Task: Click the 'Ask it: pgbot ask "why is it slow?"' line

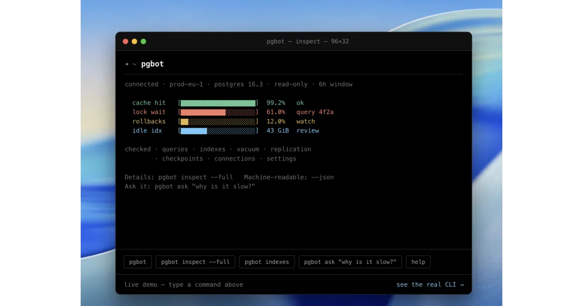Action: [x=190, y=187]
